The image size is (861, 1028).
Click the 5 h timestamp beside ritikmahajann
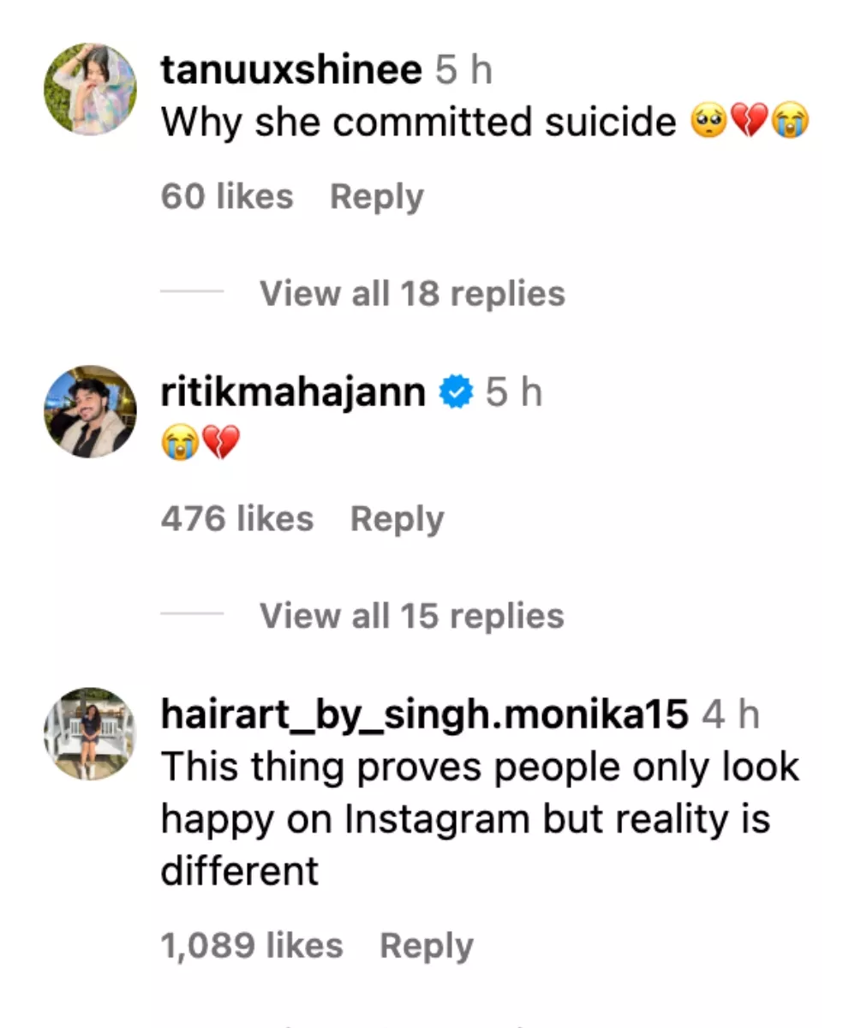(x=513, y=393)
